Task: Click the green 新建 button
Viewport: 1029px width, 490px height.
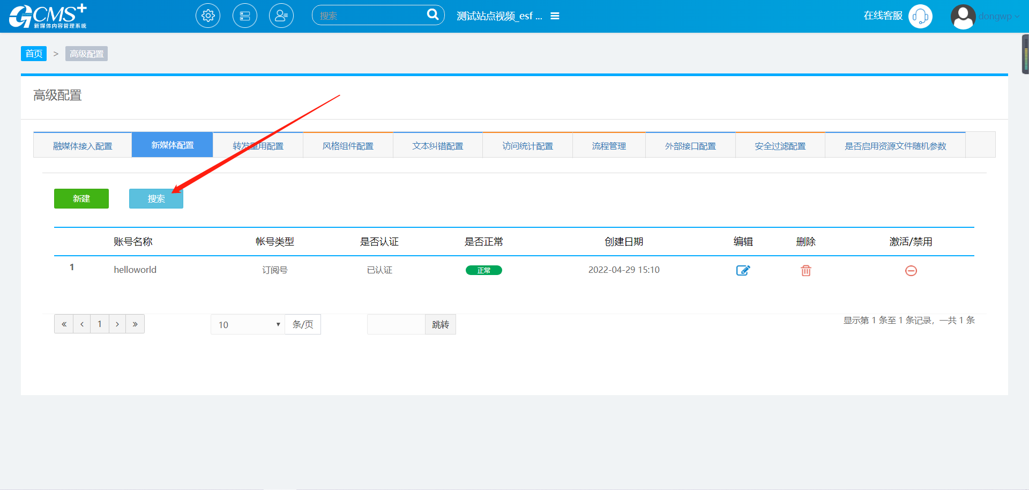Action: click(x=81, y=198)
